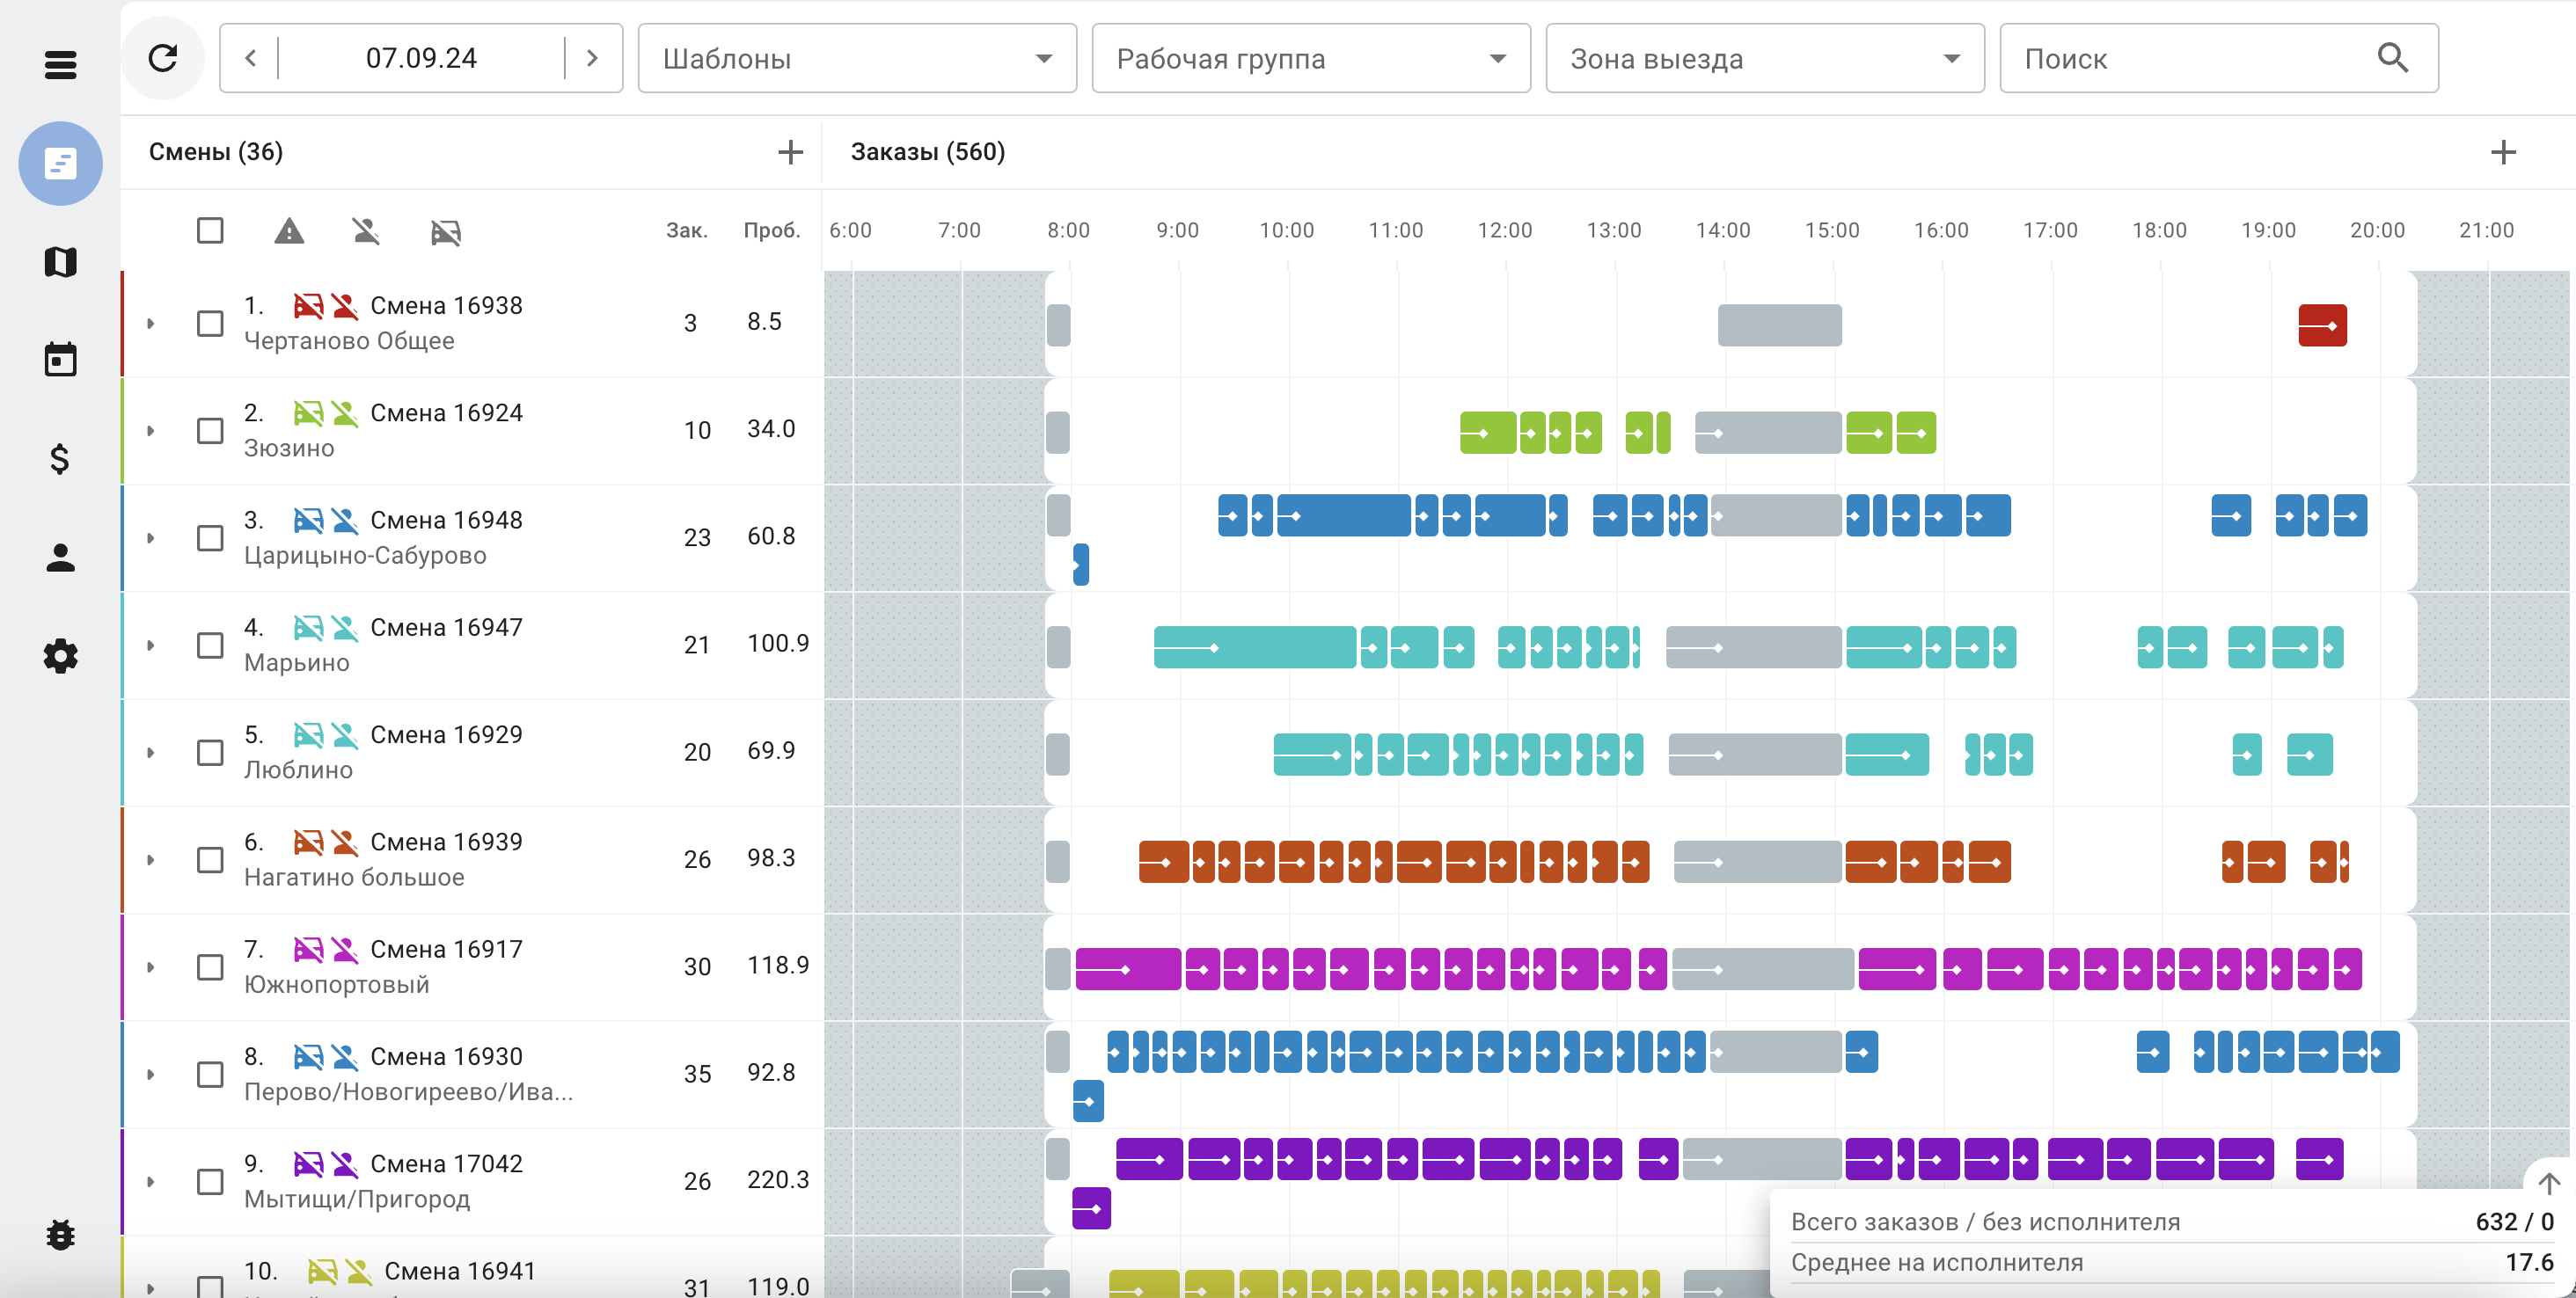The image size is (2576, 1298).
Task: Open the dollar finance section
Action: 60,459
